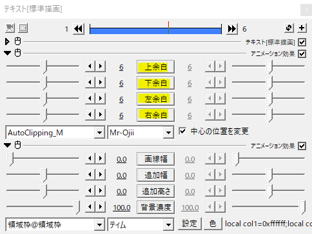Jump to the first frame with rewind button

tap(79, 28)
